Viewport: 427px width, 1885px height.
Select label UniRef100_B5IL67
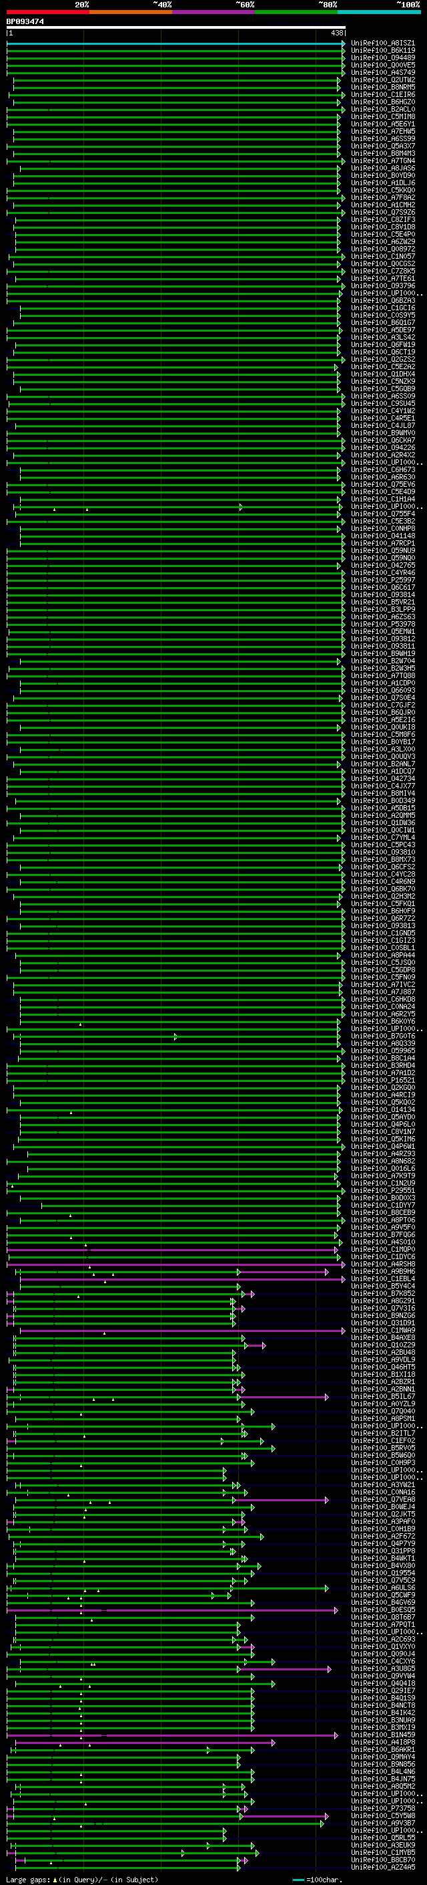point(383,1396)
